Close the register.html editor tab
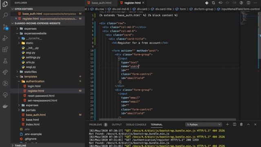This screenshot has width=261, height=147. (x=143, y=3)
